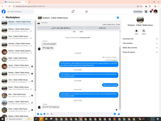
Task: Click the Find friends button
Action: pos(138,12)
